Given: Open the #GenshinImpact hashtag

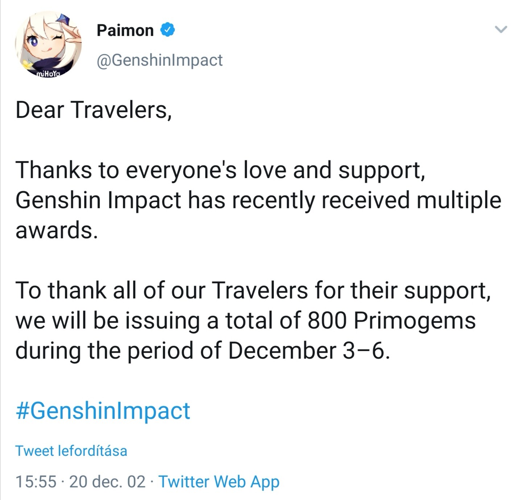Looking at the screenshot, I should tap(103, 411).
